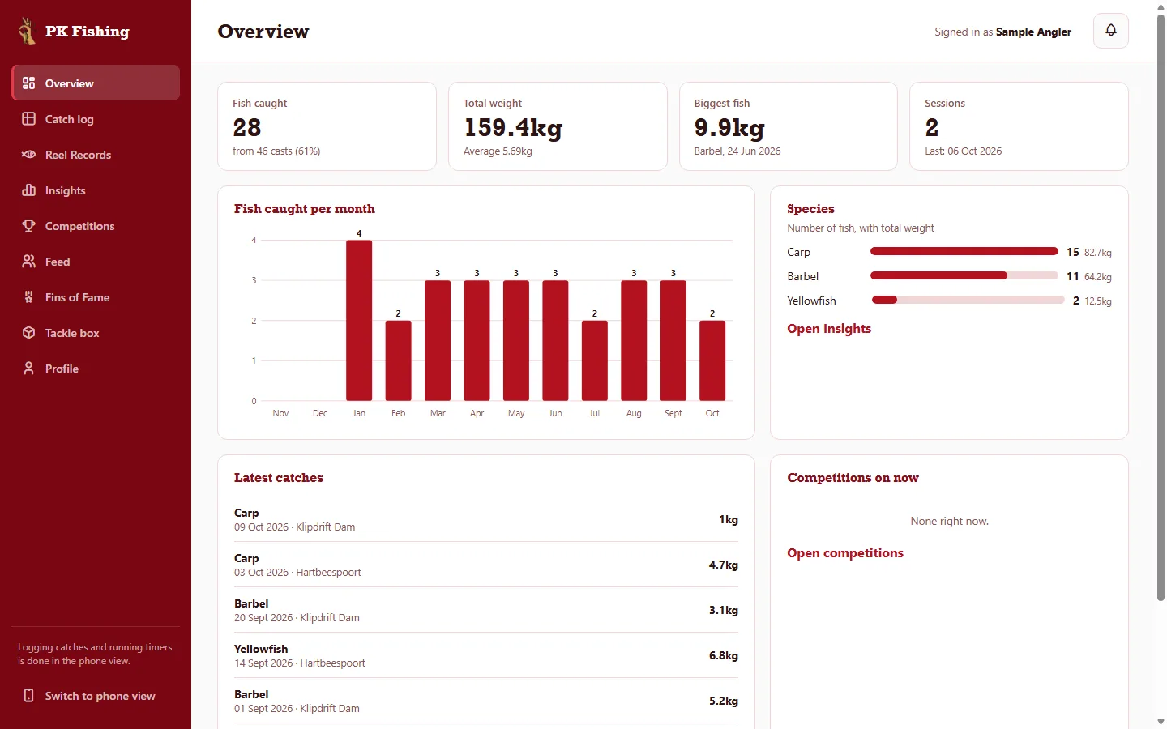Click the Yellowfish species progress bar
The height and width of the screenshot is (729, 1167).
tap(968, 301)
